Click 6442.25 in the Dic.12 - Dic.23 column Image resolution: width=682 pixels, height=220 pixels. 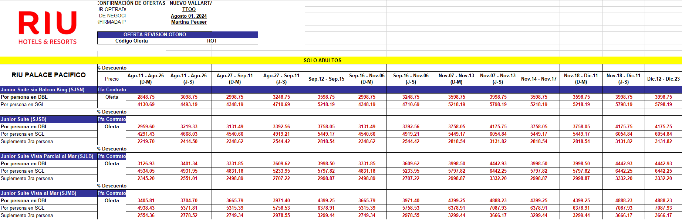(664, 171)
